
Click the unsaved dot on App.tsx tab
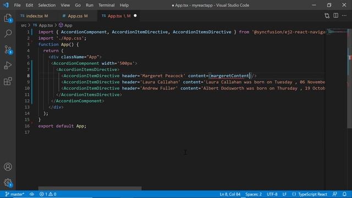coord(135,16)
